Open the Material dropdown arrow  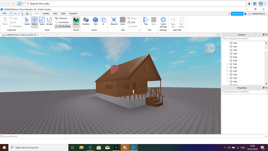pos(114,27)
